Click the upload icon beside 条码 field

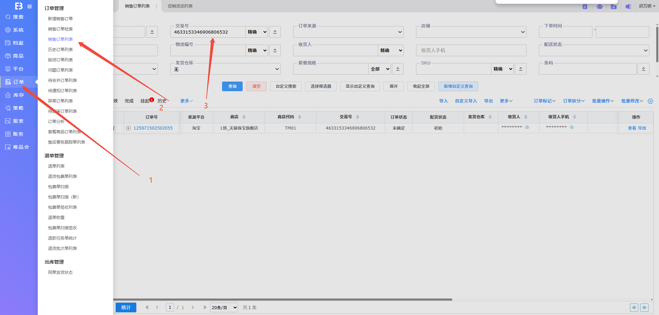(x=644, y=69)
